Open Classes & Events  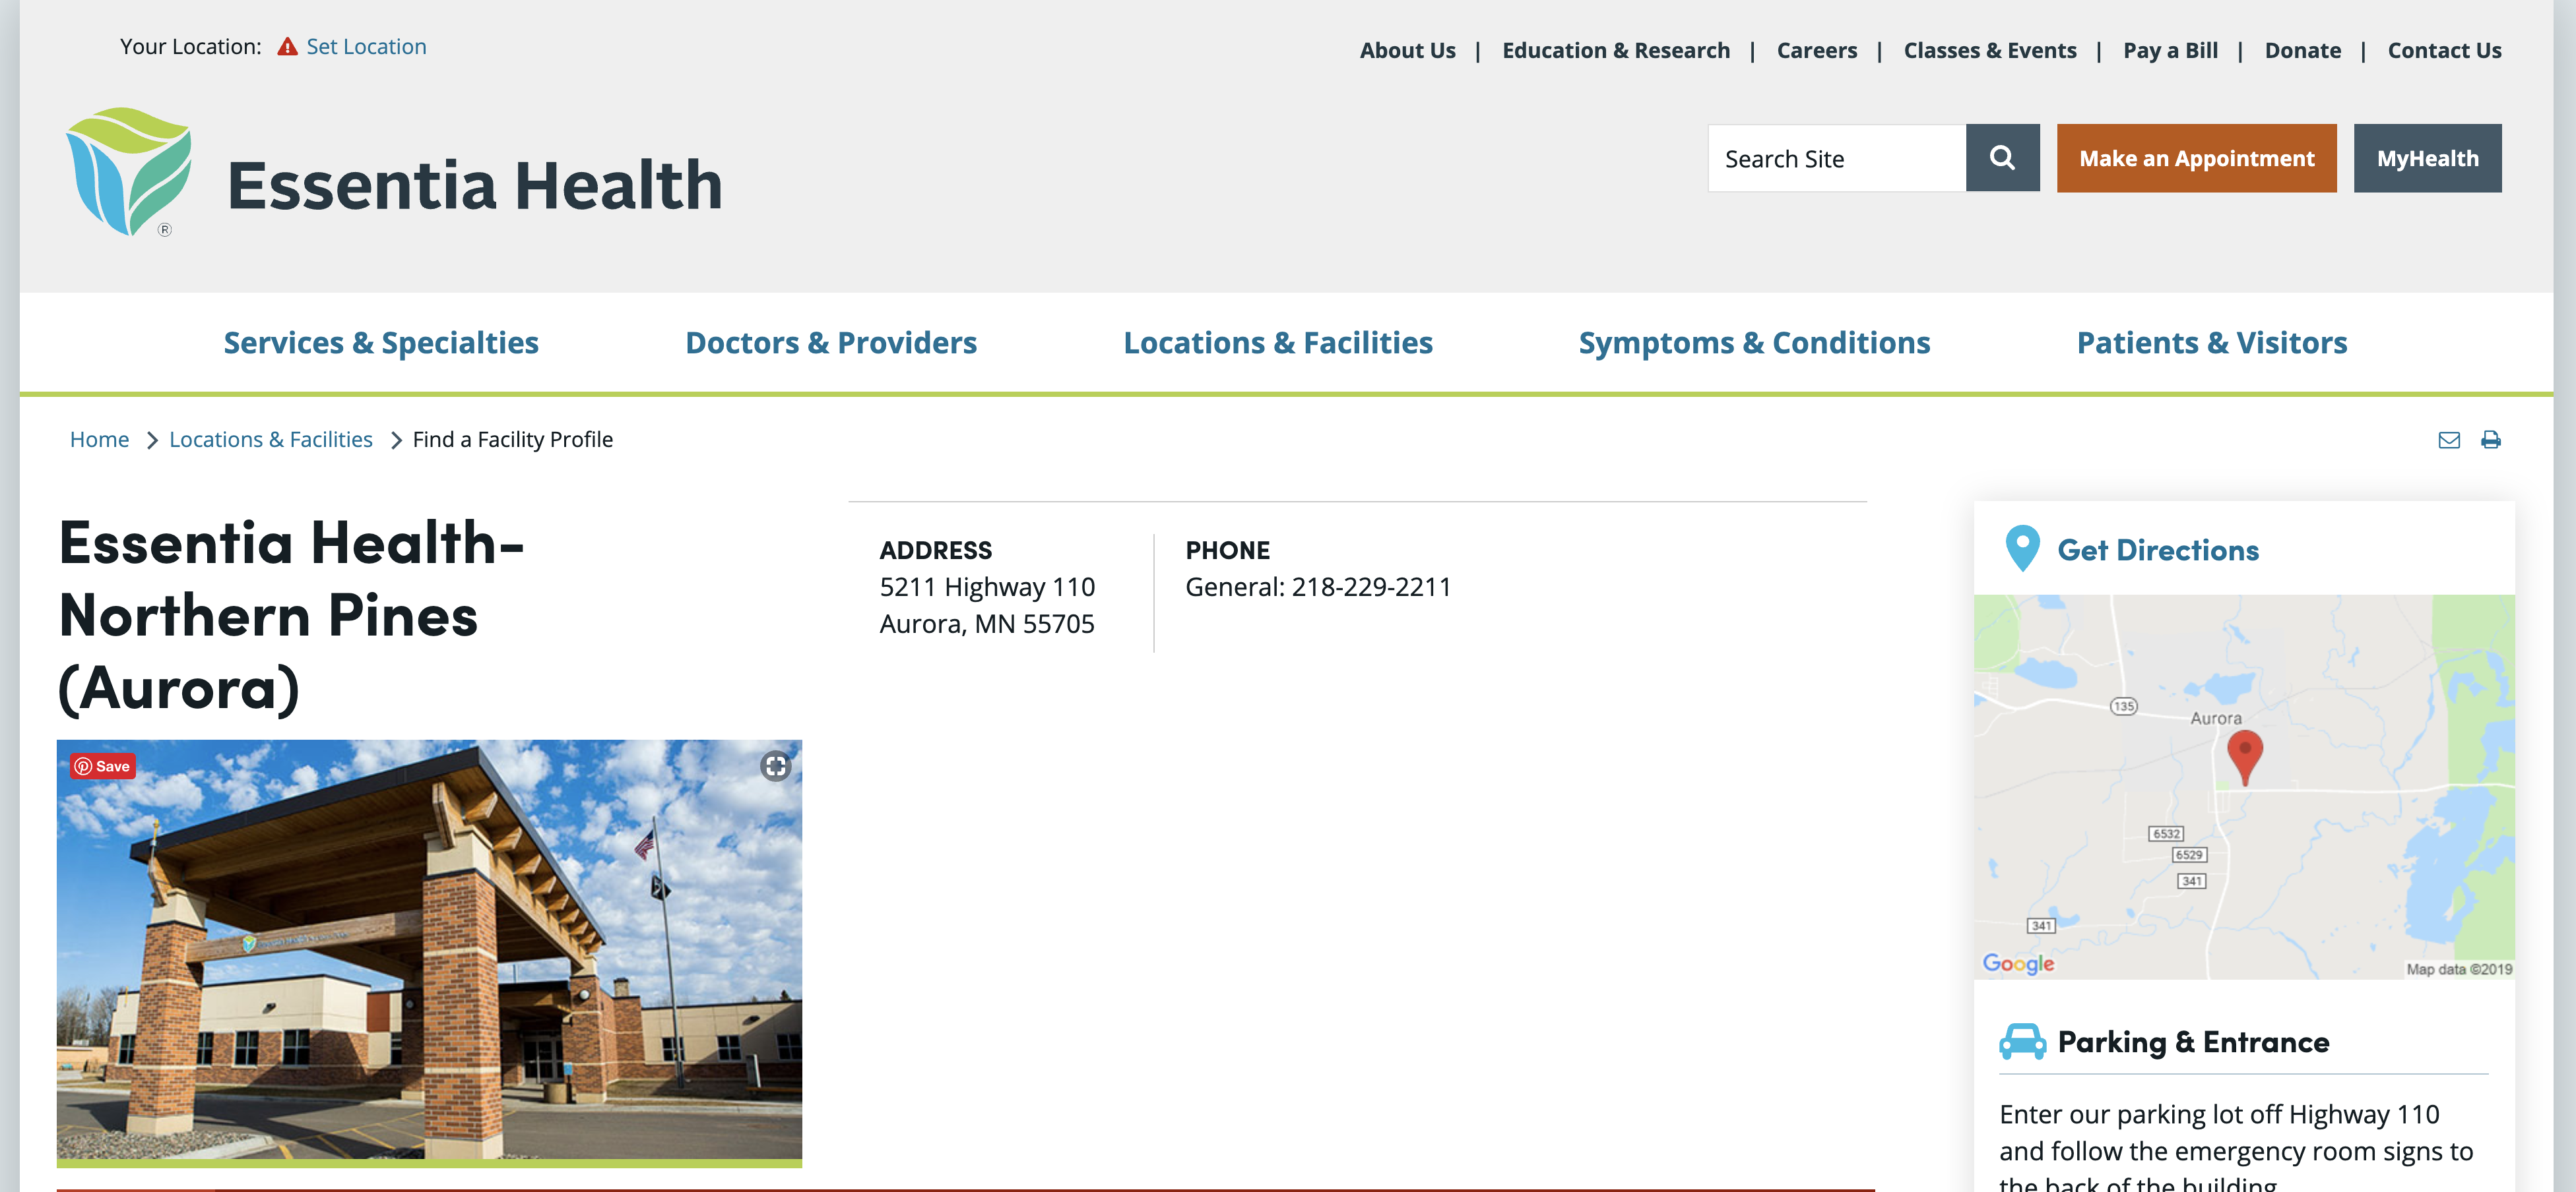(x=1989, y=51)
